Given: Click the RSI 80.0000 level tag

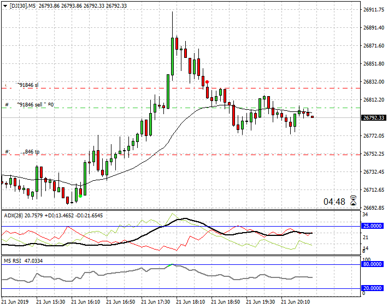Looking at the screenshot, I should tap(373, 264).
